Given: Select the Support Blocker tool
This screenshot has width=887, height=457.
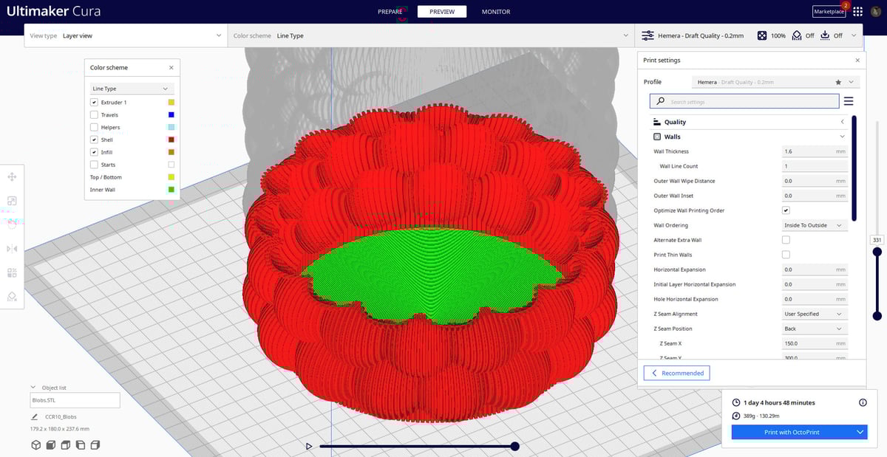Looking at the screenshot, I should pos(12,296).
